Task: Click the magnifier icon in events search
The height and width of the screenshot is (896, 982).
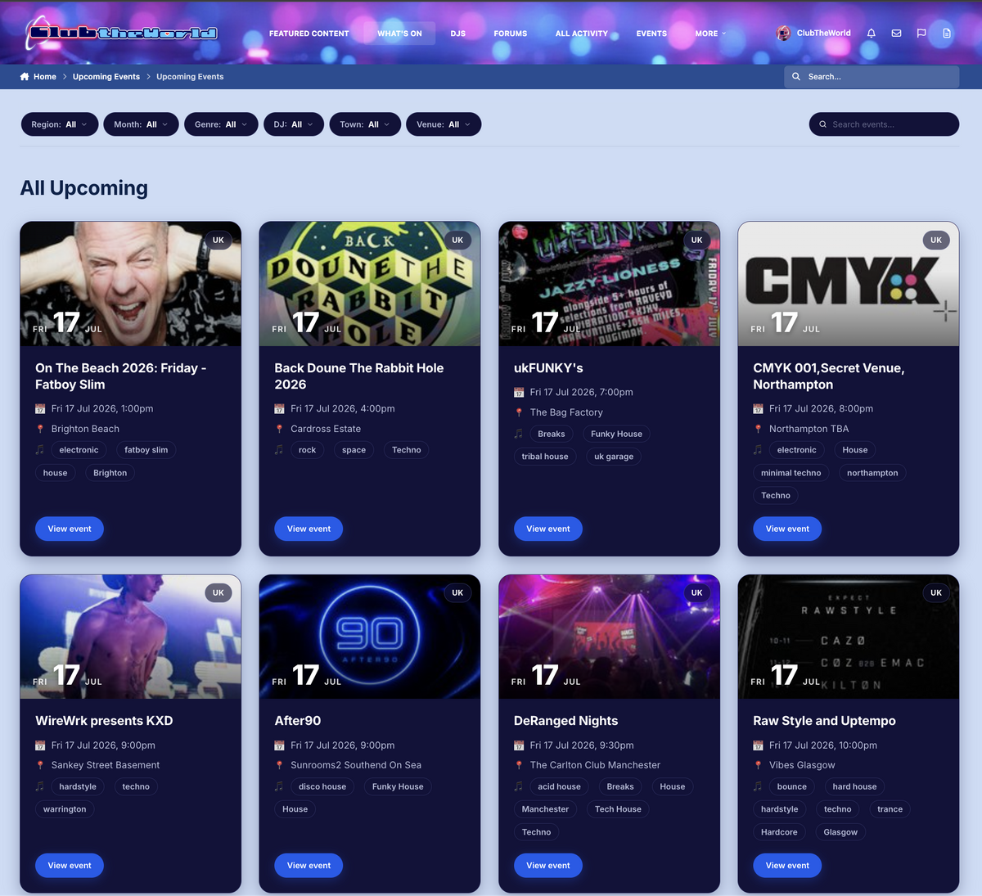Action: (822, 124)
